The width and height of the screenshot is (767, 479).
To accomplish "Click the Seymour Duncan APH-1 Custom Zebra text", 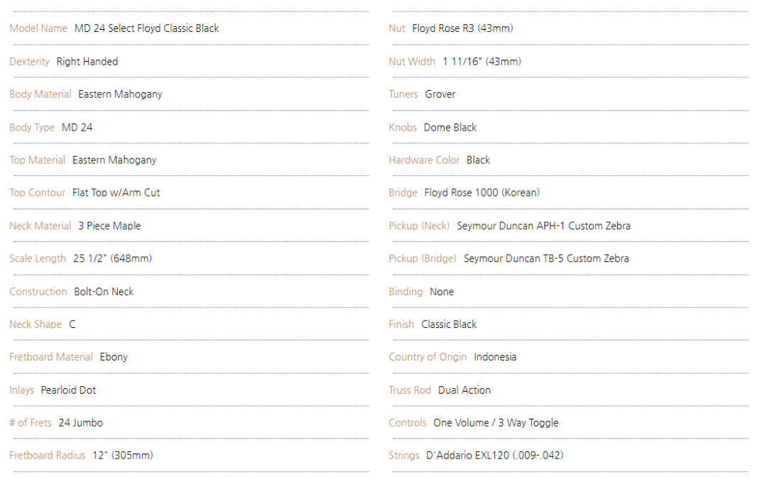I will coord(543,226).
